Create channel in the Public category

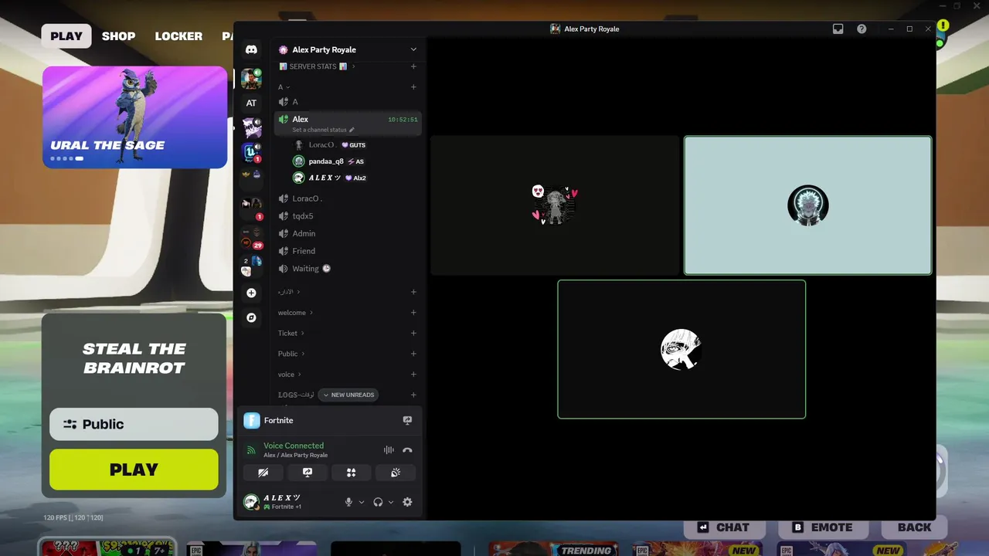tap(413, 354)
